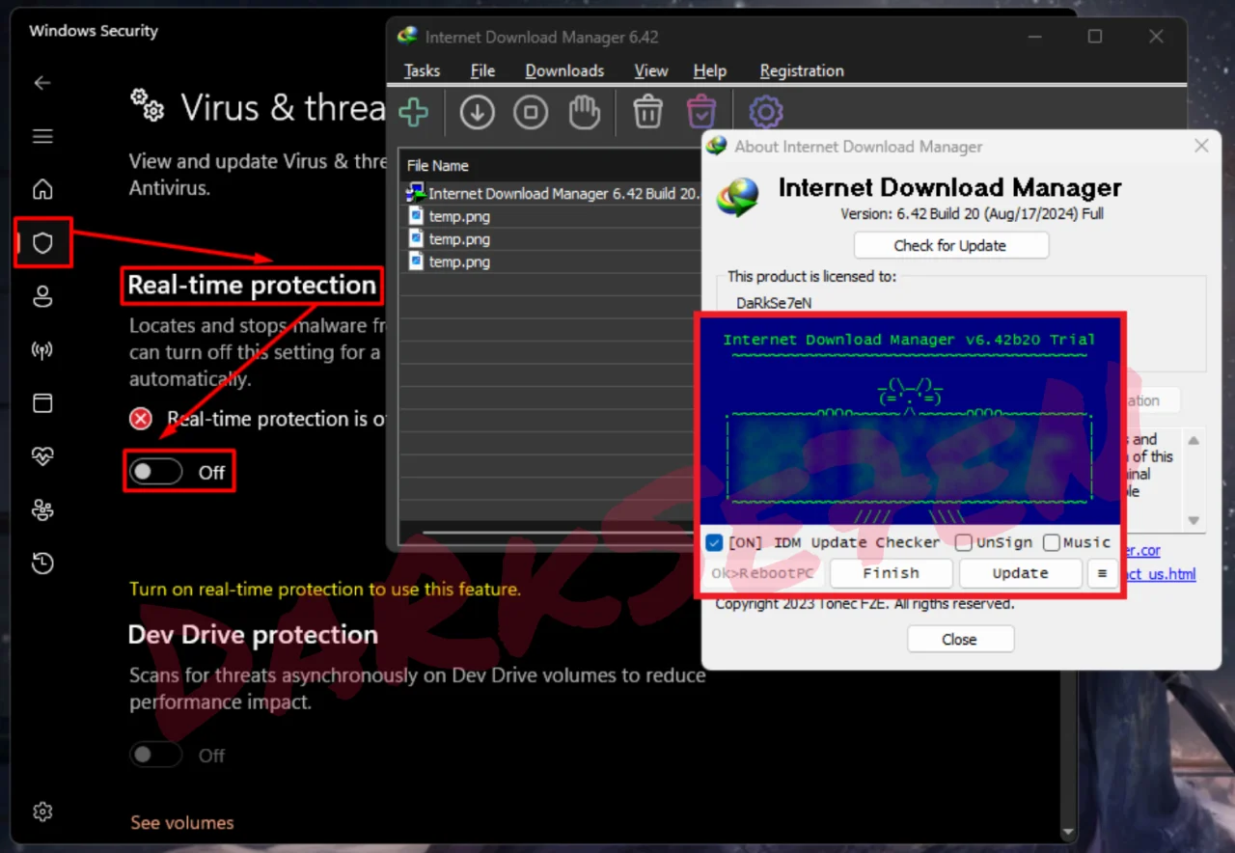1235x853 pixels.
Task: Click the Stop download icon in IDM toolbar
Action: 531,113
